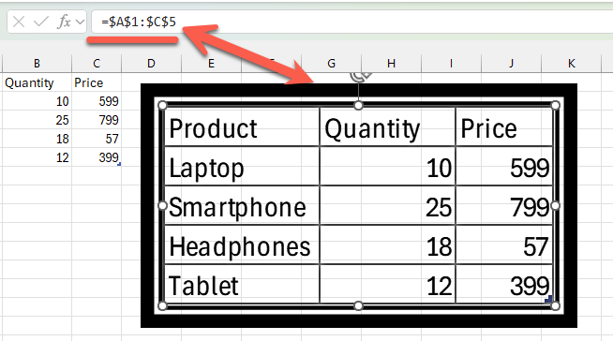Cancel the formula entry with the X icon
The height and width of the screenshot is (341, 613).
tap(19, 22)
